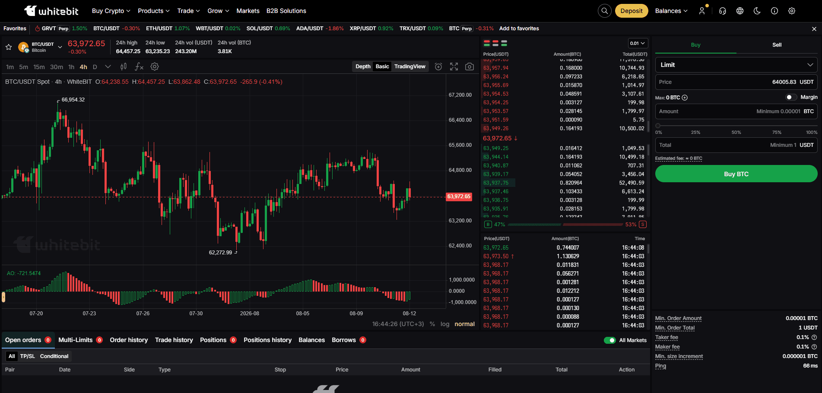Screen dimensions: 822x393
Task: Show bids-only order book view
Action: (x=504, y=43)
